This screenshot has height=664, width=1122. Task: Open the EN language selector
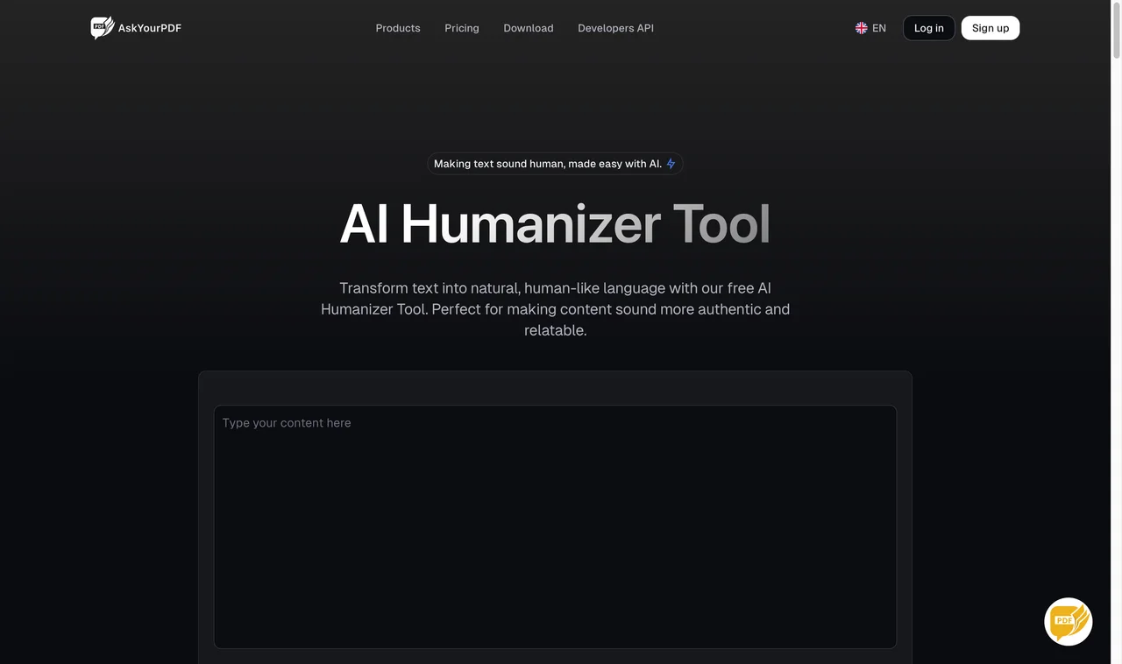(x=870, y=28)
